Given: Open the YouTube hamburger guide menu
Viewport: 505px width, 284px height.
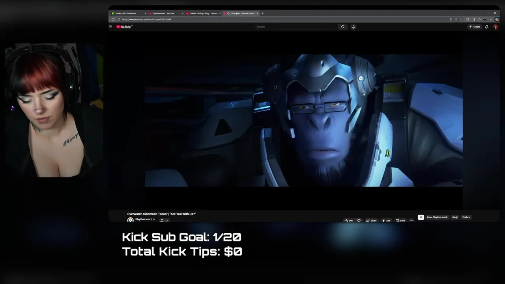Looking at the screenshot, I should (110, 27).
